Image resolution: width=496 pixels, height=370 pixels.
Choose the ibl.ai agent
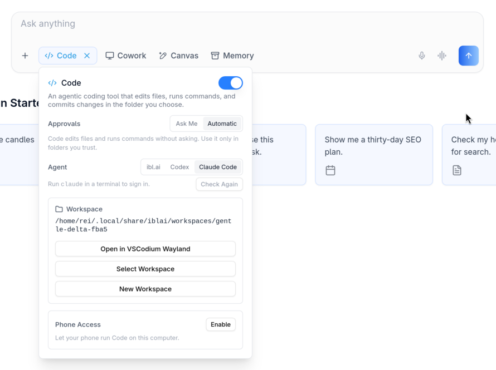pos(153,167)
